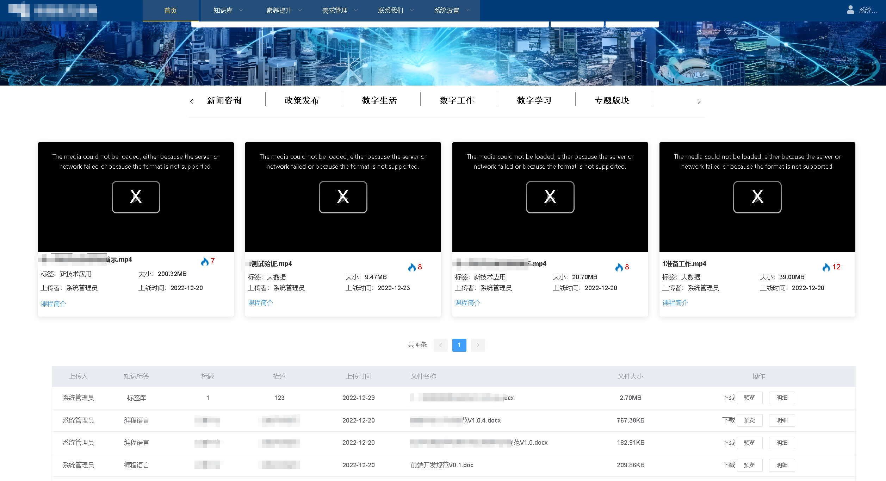
Task: Click the flame icon on the 200.32MB video card
Action: tap(205, 261)
